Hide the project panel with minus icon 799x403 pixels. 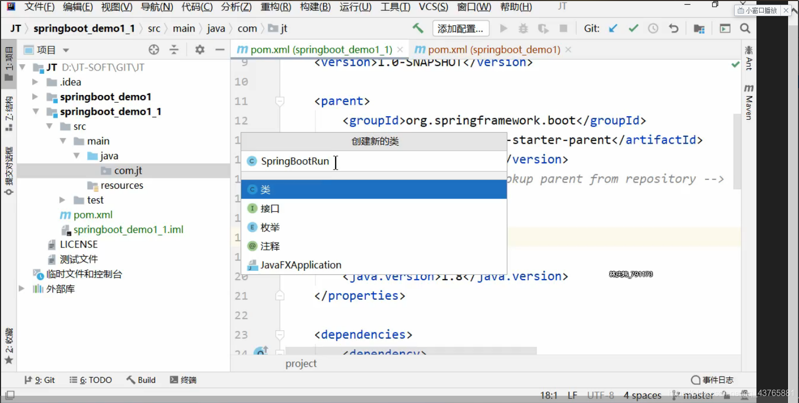220,50
